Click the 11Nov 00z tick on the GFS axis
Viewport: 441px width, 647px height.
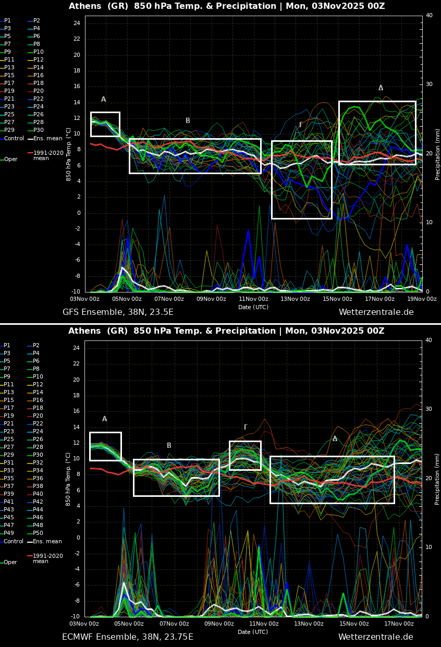point(253,299)
